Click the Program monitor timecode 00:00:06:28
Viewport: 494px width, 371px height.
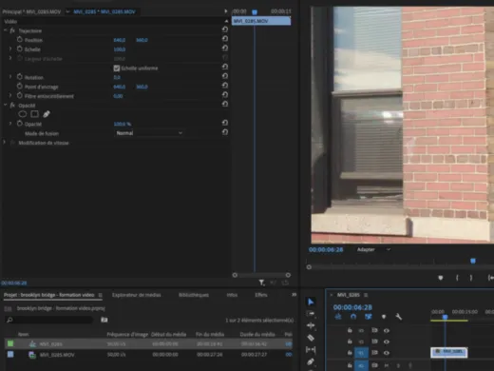coord(326,249)
